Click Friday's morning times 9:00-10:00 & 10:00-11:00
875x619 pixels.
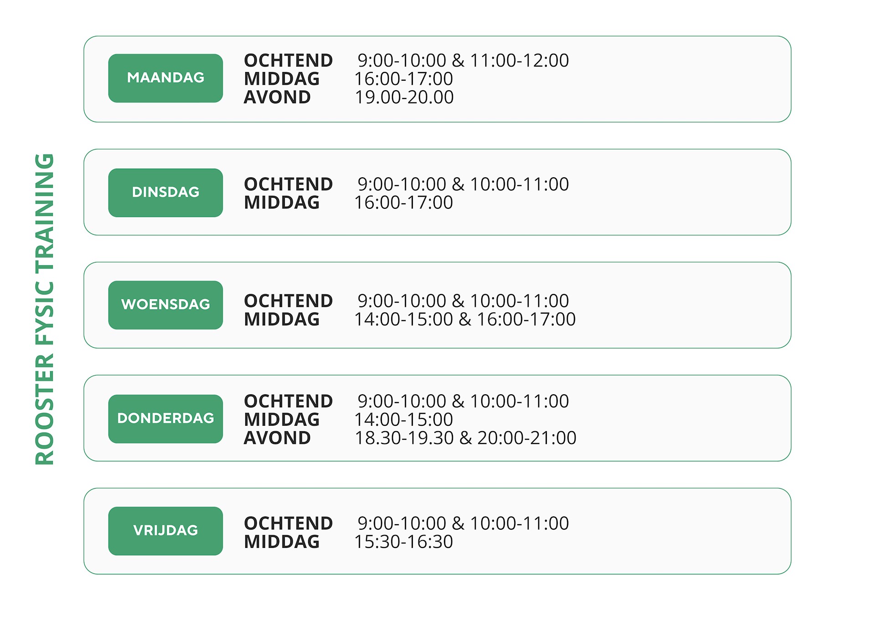pyautogui.click(x=463, y=523)
